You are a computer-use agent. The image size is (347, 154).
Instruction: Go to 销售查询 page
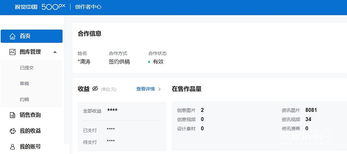[30, 115]
